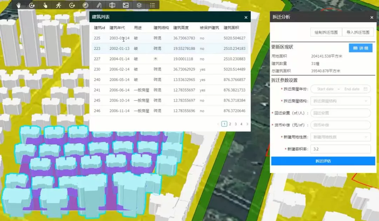The image size is (379, 221).
Task: Open the list menu tool
Action: point(152,5)
